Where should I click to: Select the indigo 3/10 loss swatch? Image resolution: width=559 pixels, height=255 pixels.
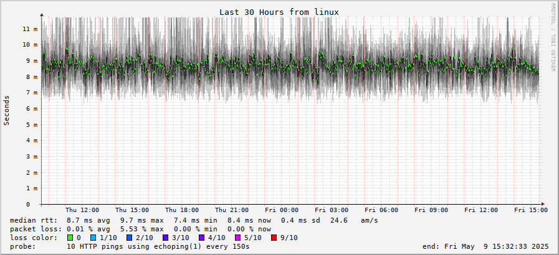[166, 238]
